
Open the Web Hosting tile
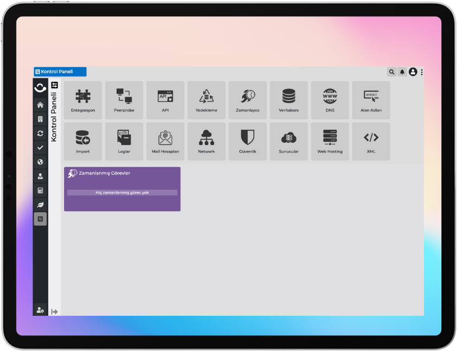(x=330, y=141)
